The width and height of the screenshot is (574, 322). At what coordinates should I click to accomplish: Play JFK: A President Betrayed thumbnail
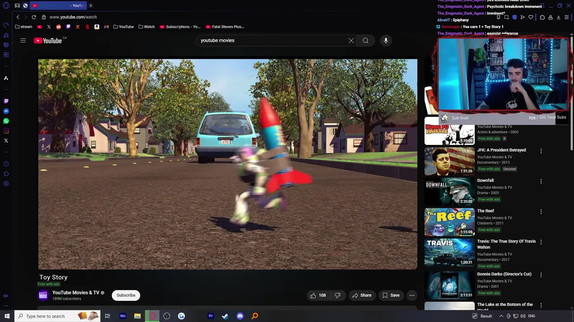pos(449,161)
